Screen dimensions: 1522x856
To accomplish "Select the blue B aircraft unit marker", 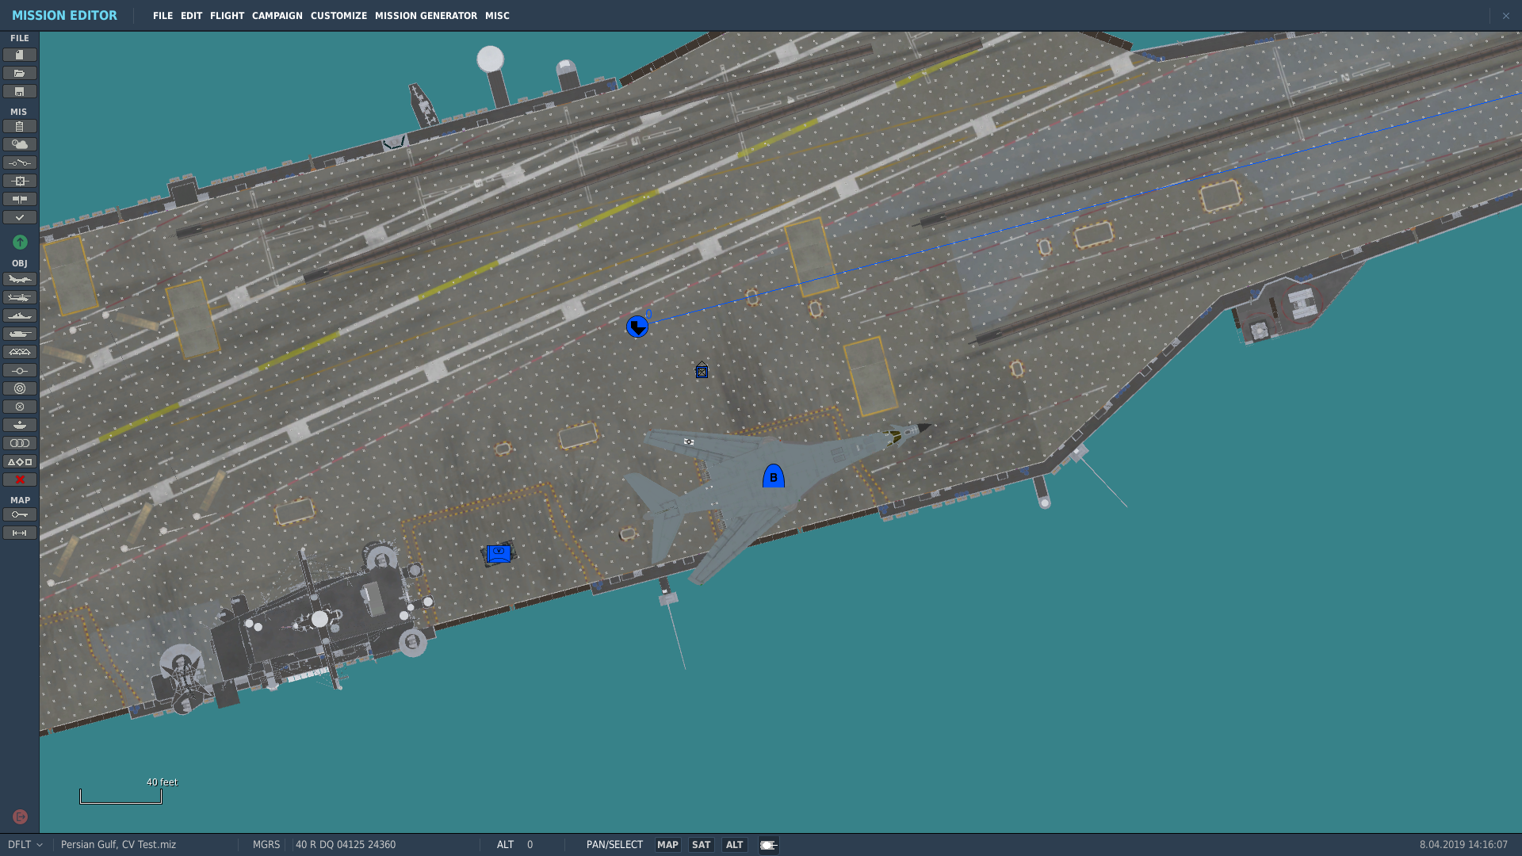I will click(x=774, y=476).
